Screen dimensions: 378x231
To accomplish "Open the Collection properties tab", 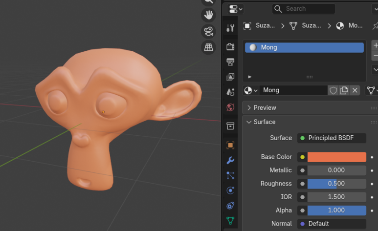I will point(230,126).
